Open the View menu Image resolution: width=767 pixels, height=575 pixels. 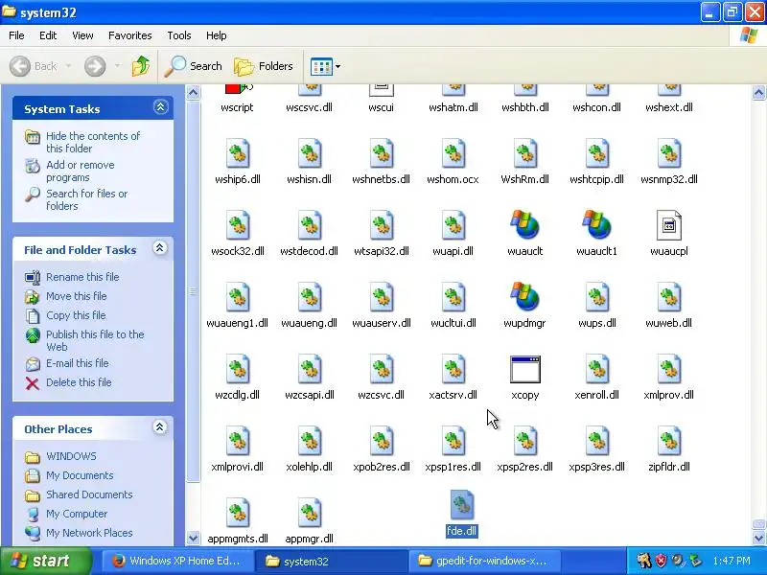pyautogui.click(x=82, y=35)
